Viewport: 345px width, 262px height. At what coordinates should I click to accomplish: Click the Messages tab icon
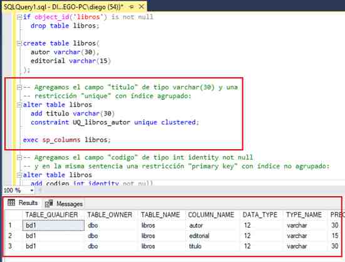[49, 204]
